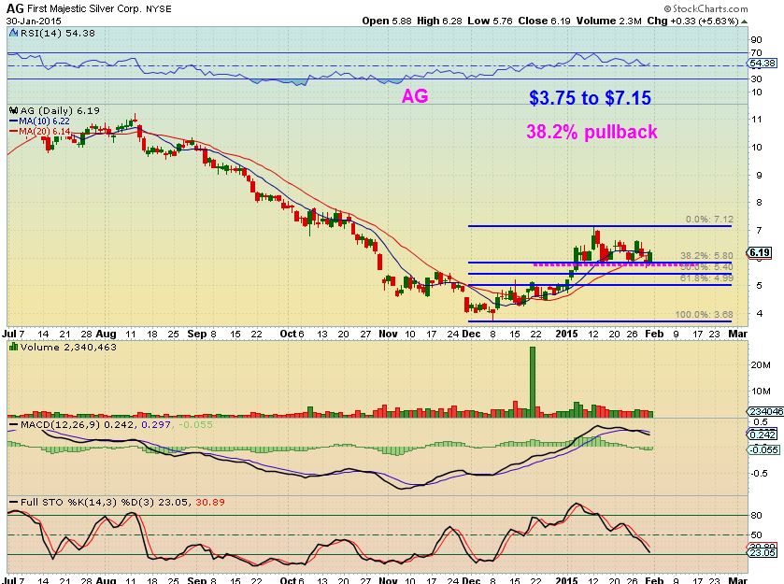Image resolution: width=784 pixels, height=584 pixels.
Task: Click the -0.055 histogram value tag
Action: [x=763, y=450]
